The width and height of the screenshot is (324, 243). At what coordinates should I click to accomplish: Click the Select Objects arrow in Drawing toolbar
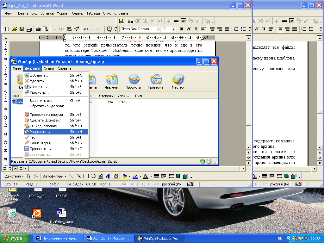pyautogui.click(x=29, y=176)
